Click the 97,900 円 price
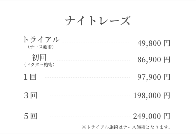The height and width of the screenshot is (134, 196). (x=153, y=78)
